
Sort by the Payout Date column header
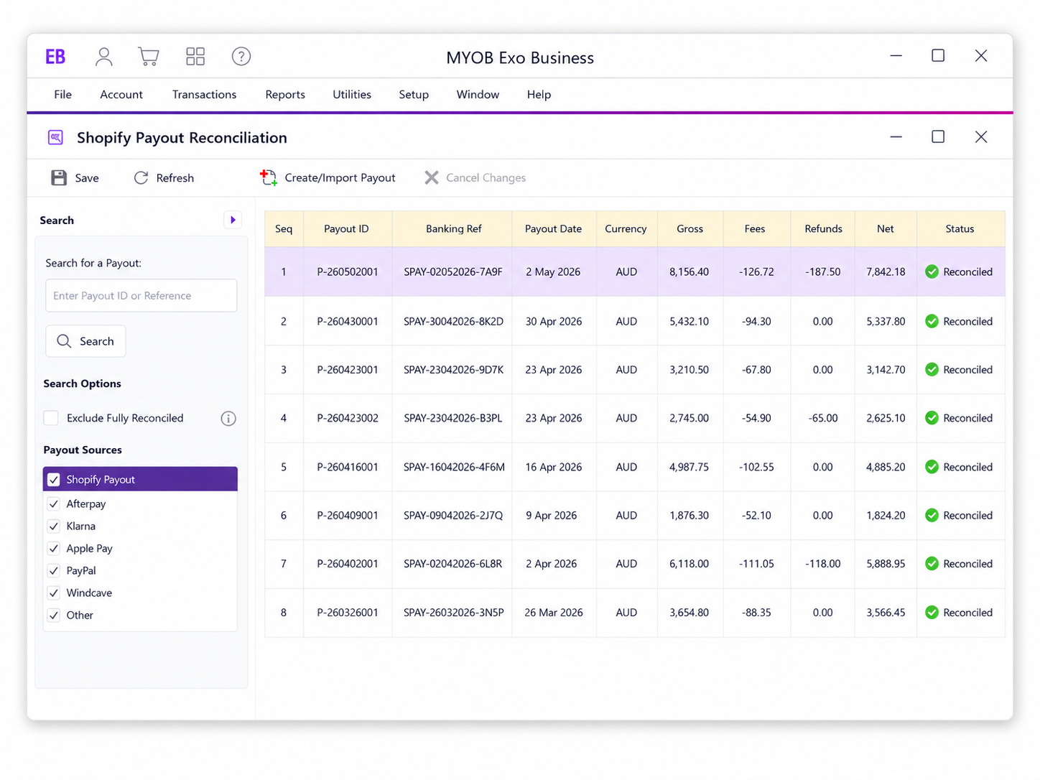[554, 229]
